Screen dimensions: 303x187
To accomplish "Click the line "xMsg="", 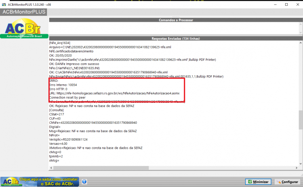I will (54, 160).
